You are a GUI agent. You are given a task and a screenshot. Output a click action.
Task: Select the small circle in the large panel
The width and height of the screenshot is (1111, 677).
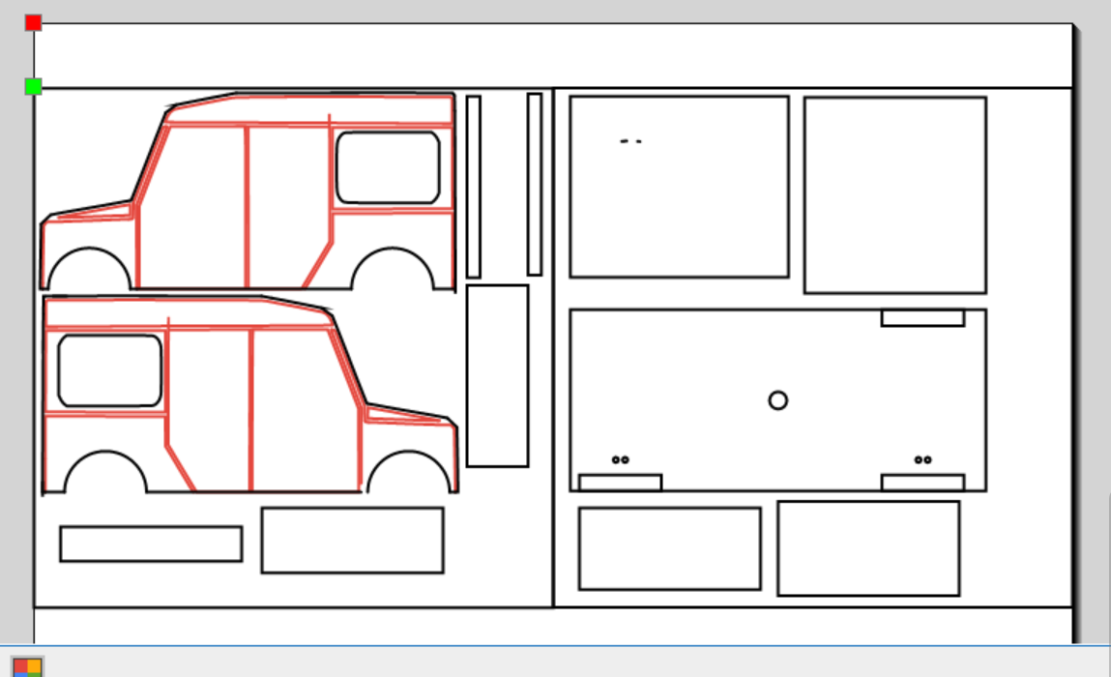click(778, 400)
